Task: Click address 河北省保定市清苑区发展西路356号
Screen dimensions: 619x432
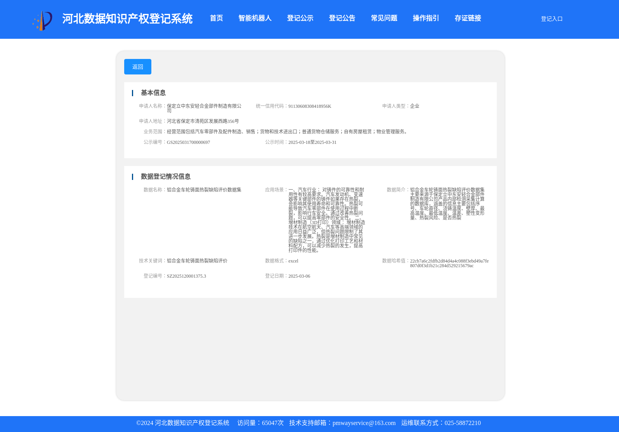Action: coord(203,121)
